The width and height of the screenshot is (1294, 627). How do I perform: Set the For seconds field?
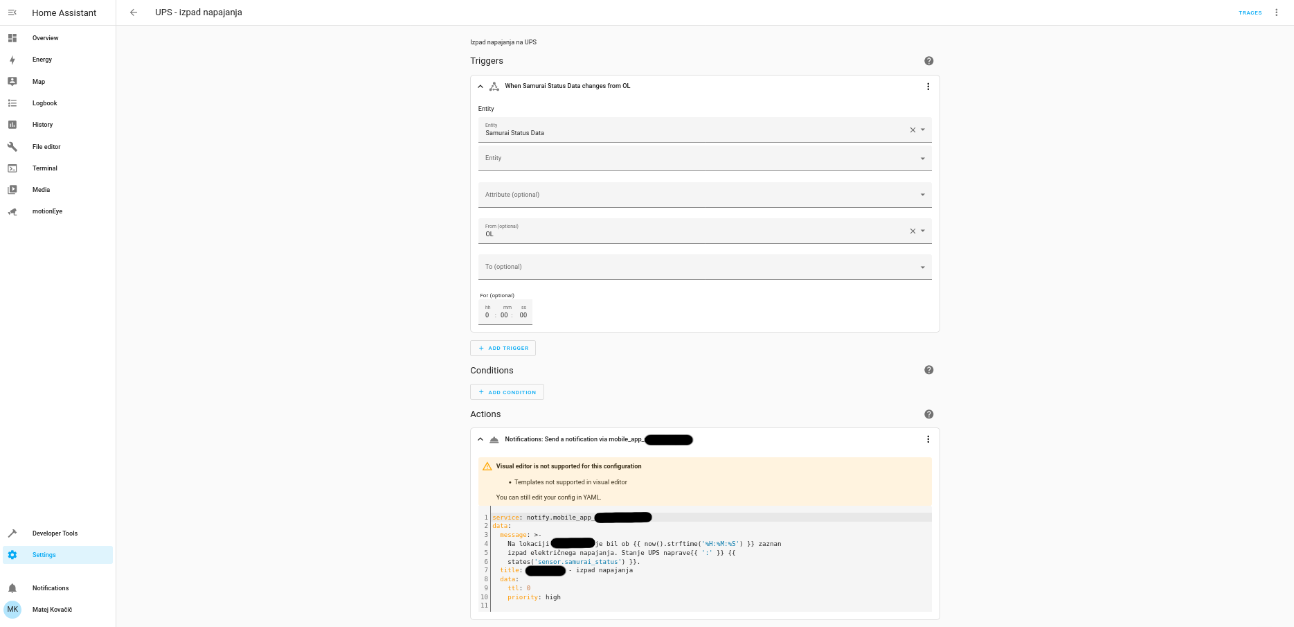523,315
